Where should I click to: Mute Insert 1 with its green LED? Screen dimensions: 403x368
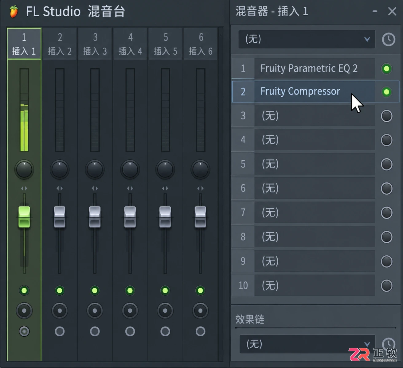[24, 290]
